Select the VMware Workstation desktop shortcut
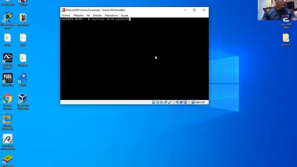Screen dimensions: 297x167 (7, 122)
